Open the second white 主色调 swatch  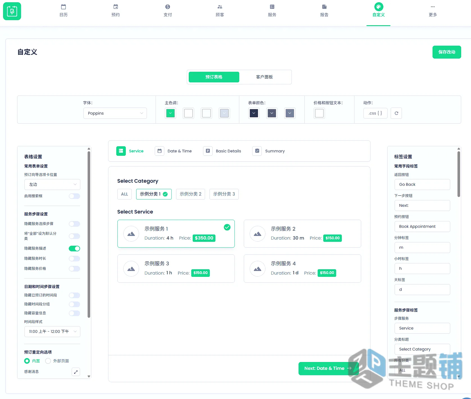point(188,113)
